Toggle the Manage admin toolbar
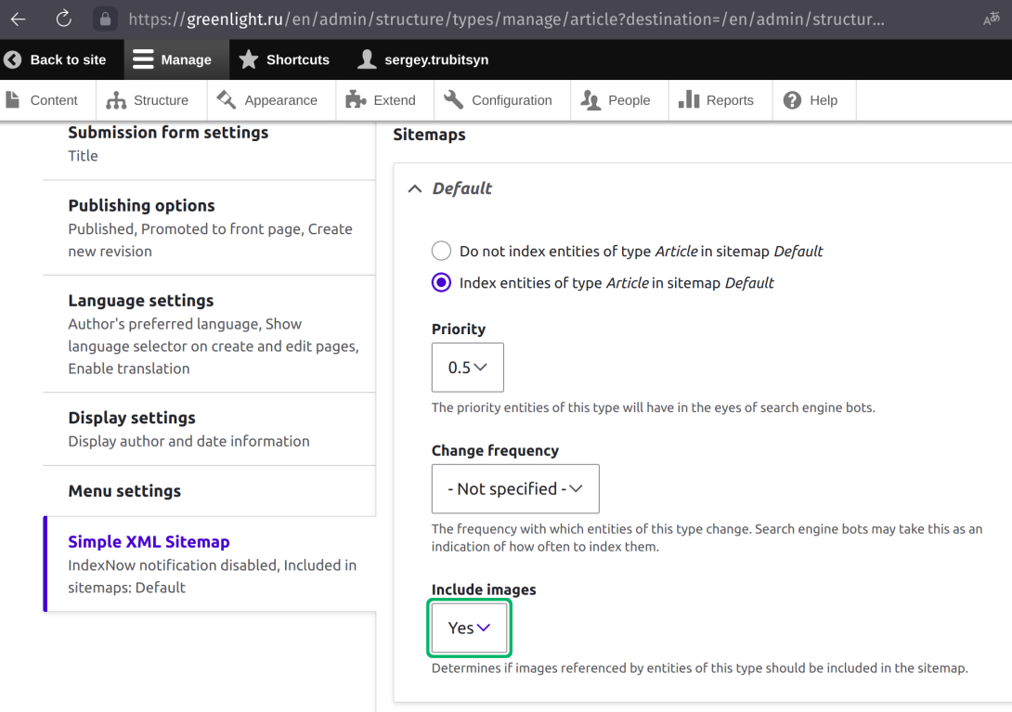 coord(175,59)
